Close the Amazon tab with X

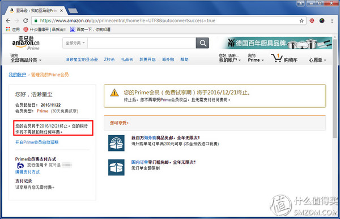[61, 10]
